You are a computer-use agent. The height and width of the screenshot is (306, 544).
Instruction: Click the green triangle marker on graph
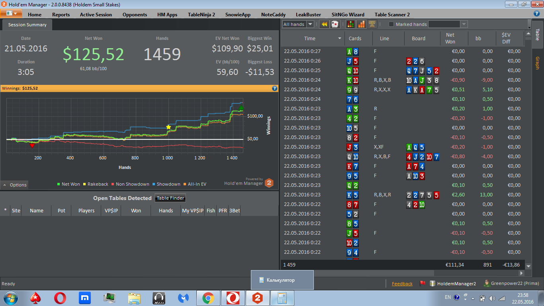[241, 108]
